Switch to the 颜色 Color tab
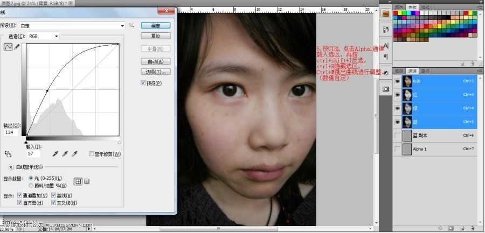Viewport: 485px width, 233px height. (x=399, y=7)
